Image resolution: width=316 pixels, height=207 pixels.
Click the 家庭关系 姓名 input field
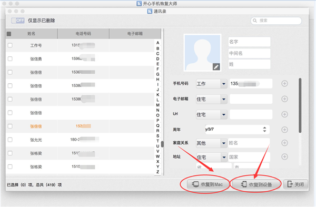(x=249, y=143)
